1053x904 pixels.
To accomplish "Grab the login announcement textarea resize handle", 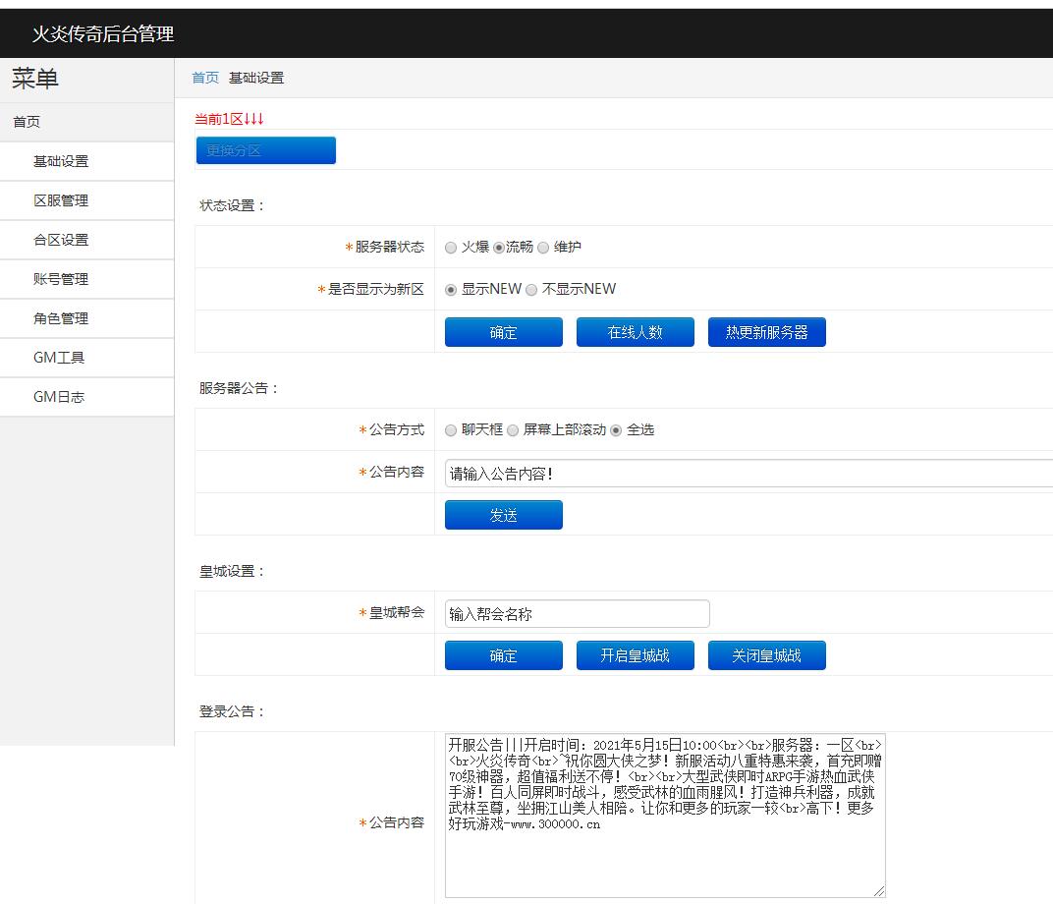I will point(878,890).
